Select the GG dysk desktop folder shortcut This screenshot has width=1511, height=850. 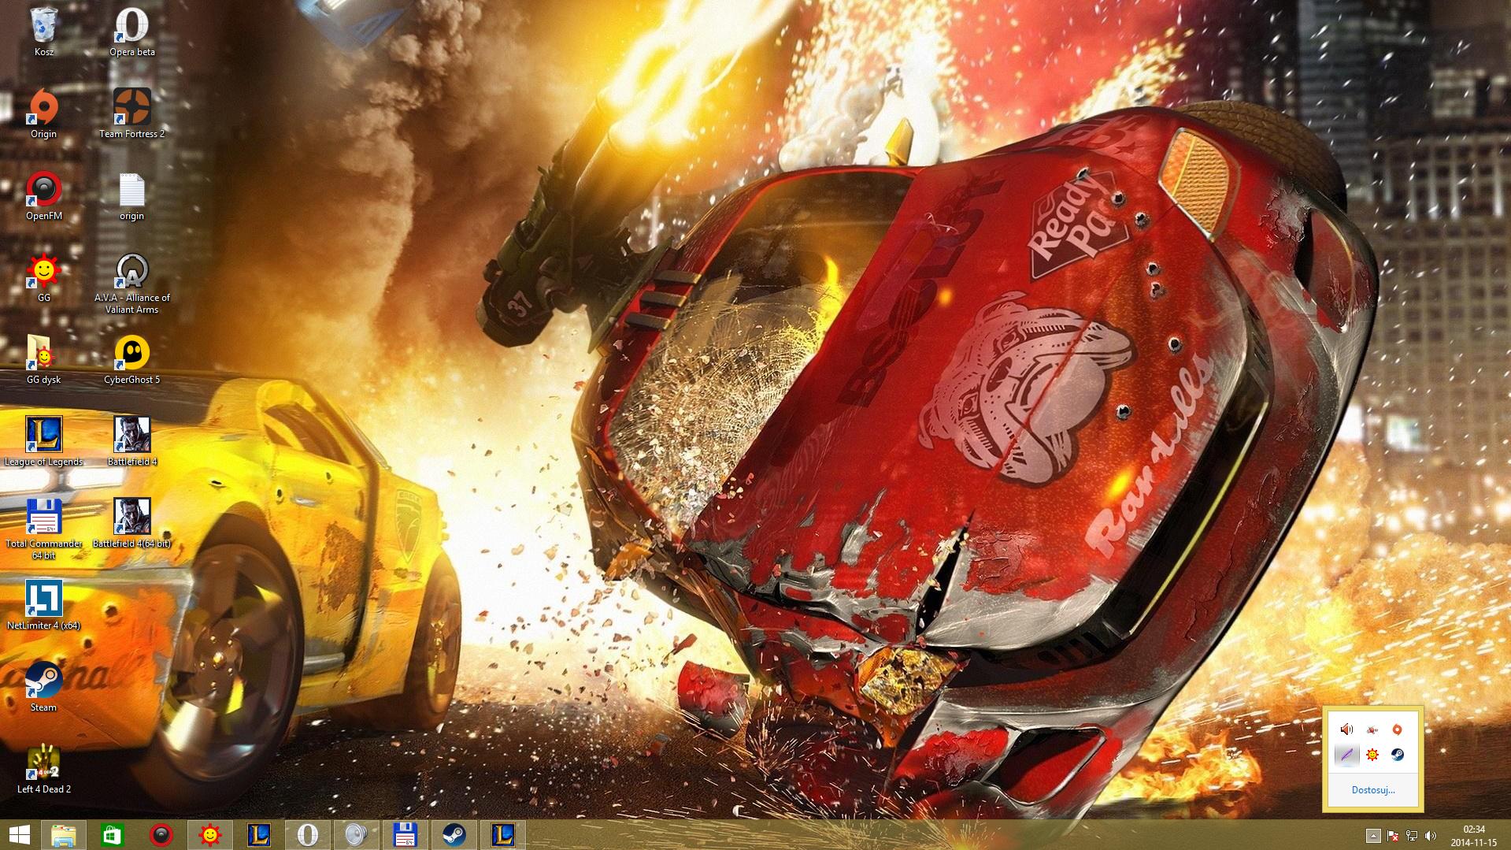point(44,360)
